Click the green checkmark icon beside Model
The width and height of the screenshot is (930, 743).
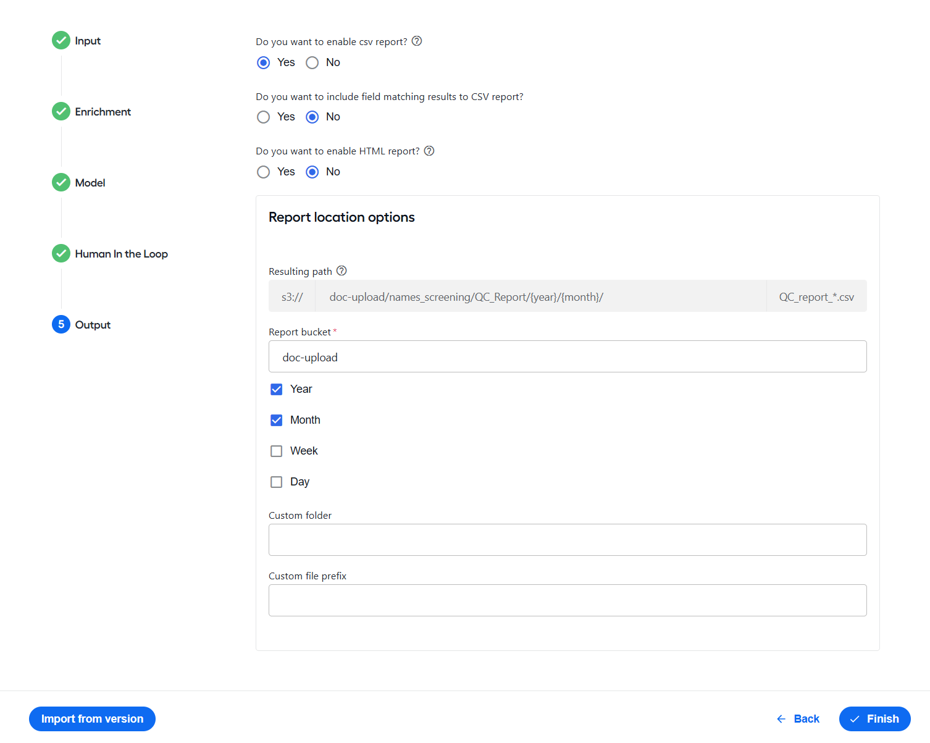click(61, 183)
